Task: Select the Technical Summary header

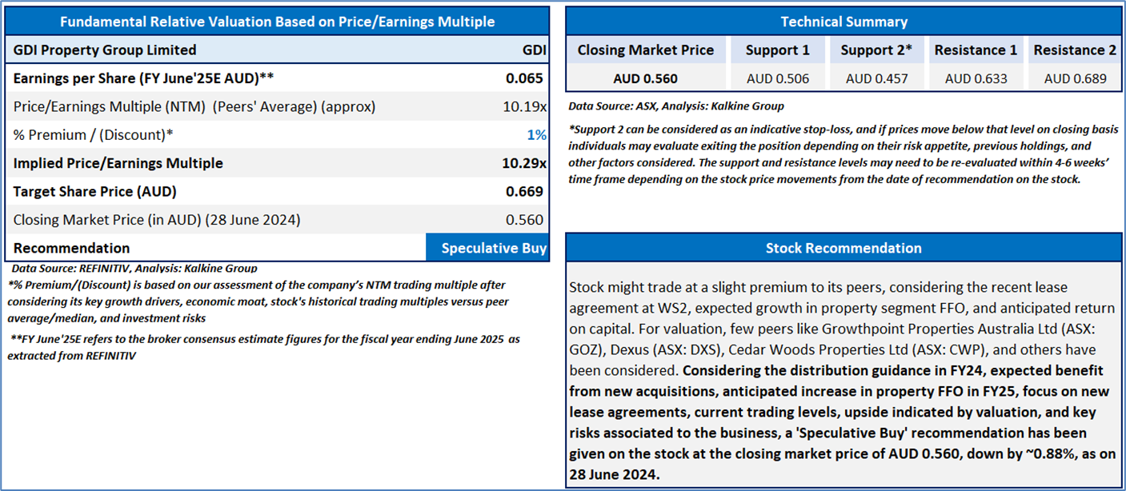Action: click(x=843, y=22)
